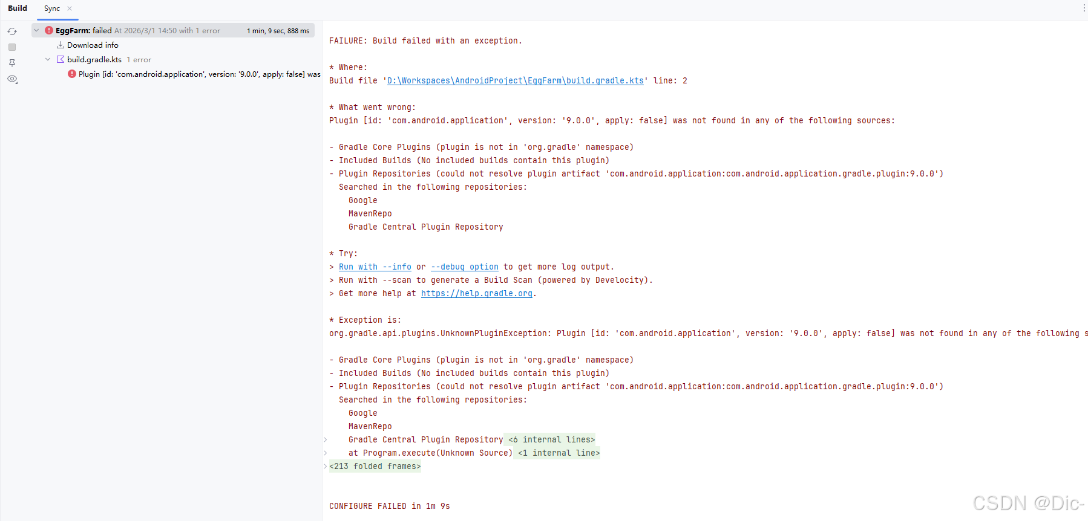Switch to the Sync tab
The image size is (1088, 521).
click(52, 8)
